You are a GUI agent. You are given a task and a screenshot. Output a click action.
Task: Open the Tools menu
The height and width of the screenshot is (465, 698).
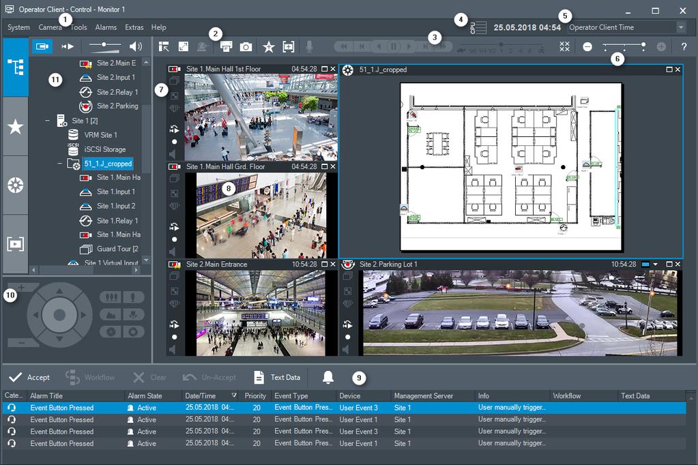[78, 27]
